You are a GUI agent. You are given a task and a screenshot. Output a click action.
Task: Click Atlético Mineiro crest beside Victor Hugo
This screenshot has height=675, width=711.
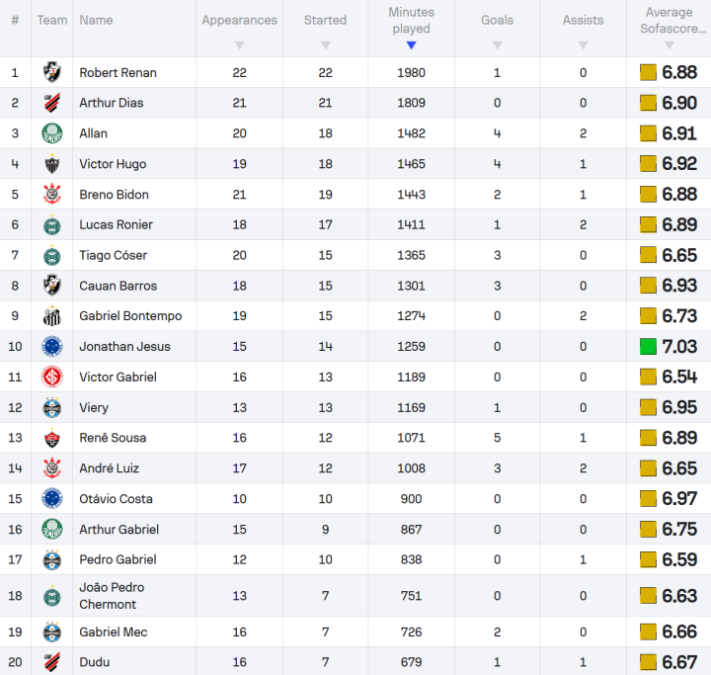point(52,164)
